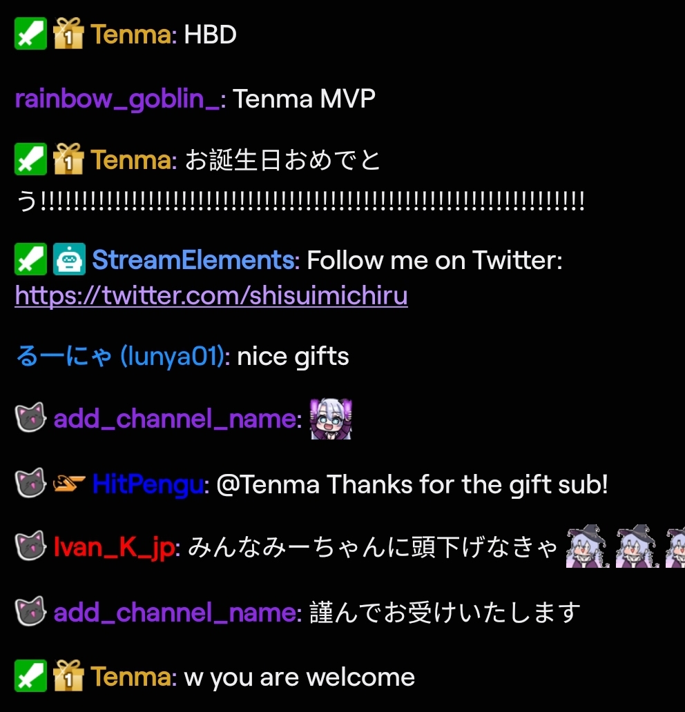Click the first witch hat emote in Ivan_K_jp's message
The height and width of the screenshot is (712, 685).
(588, 546)
